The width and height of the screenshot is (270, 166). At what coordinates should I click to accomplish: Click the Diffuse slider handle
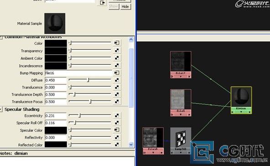coord(88,80)
